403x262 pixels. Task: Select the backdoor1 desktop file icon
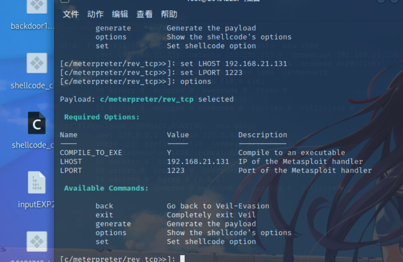pos(37,6)
